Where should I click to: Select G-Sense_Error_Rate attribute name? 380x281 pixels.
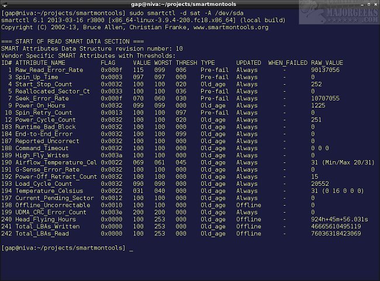[47, 169]
